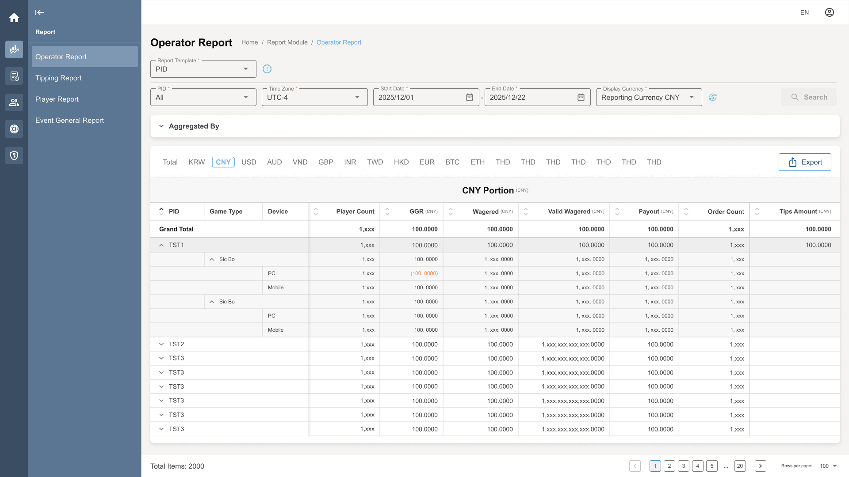
Task: Open Event General Report in sidebar
Action: coord(85,120)
